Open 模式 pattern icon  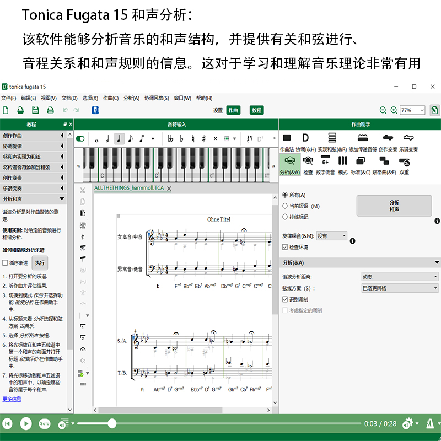coord(343,165)
